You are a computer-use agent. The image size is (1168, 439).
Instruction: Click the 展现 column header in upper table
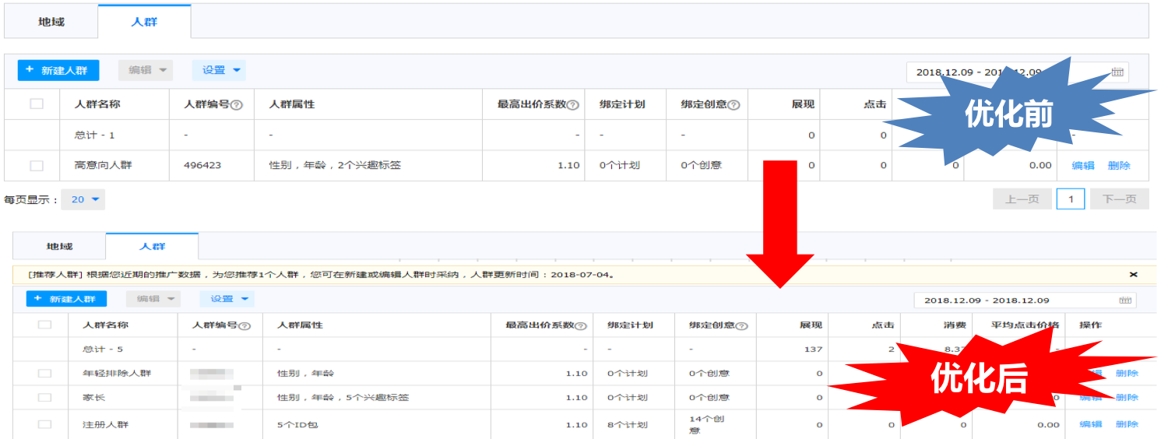(x=803, y=104)
